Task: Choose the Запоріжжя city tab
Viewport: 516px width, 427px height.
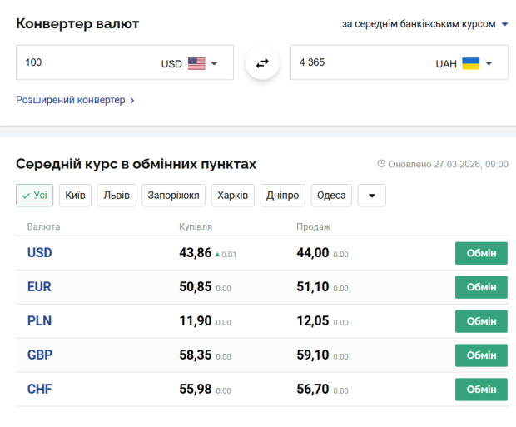Action: point(173,196)
